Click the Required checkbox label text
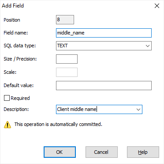 click(x=20, y=98)
